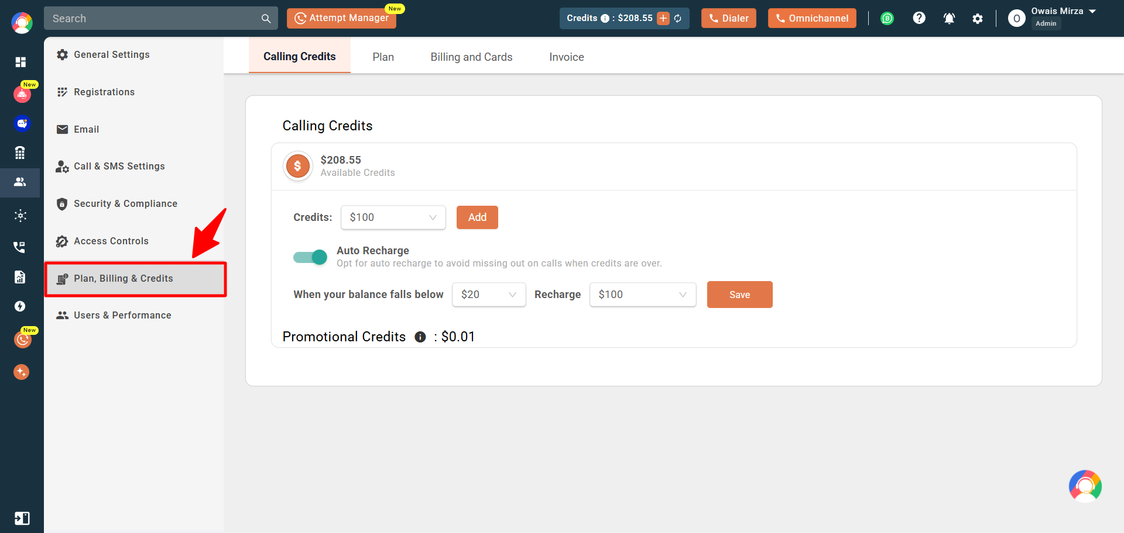The image size is (1124, 533).
Task: Open the balance falls below $20 dropdown
Action: (489, 295)
